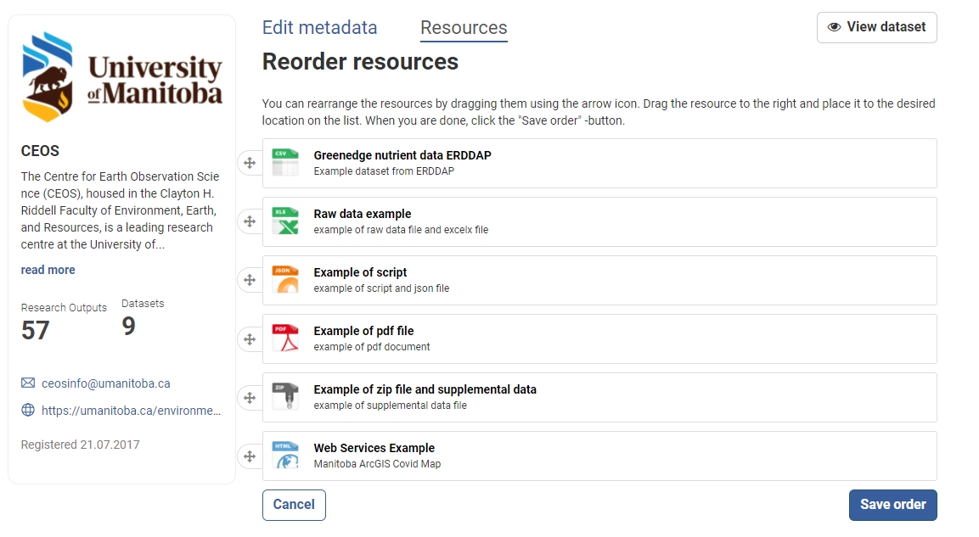The image size is (979, 537).
Task: Expand CEOS description with read more
Action: pos(48,270)
